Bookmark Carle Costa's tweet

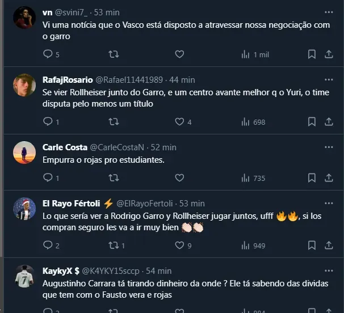(x=312, y=178)
